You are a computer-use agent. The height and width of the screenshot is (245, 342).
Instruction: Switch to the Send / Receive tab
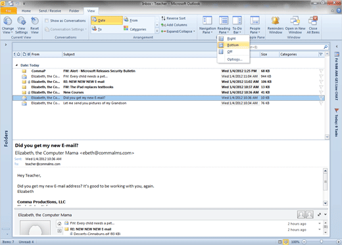coord(50,11)
